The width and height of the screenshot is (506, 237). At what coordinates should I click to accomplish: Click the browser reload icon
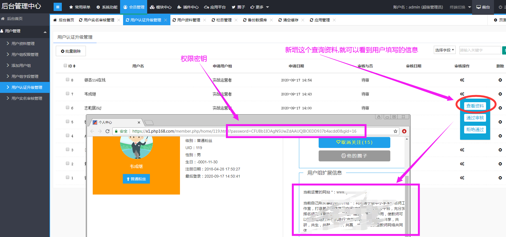pos(107,131)
